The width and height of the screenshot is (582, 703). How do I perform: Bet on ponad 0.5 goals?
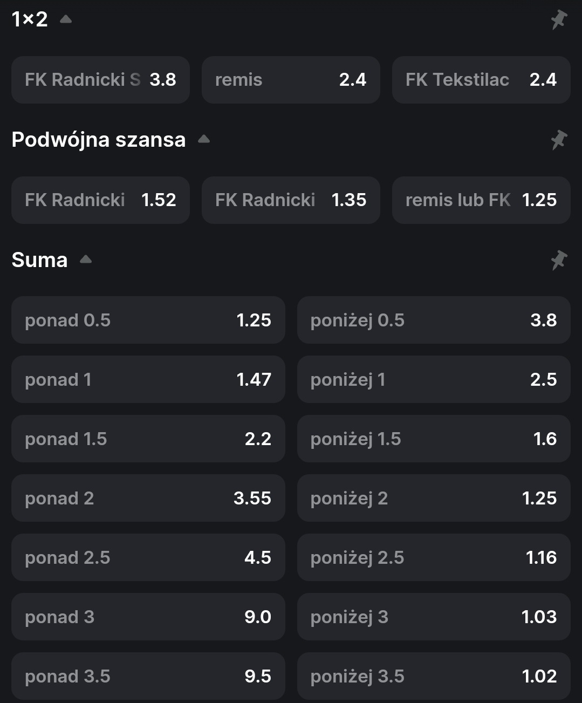coord(148,320)
